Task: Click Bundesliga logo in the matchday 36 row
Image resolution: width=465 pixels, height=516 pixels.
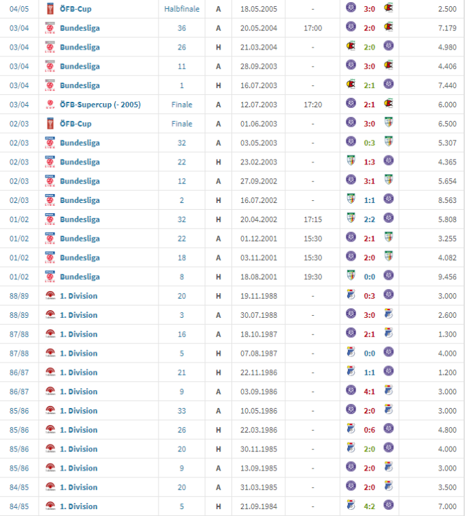Action: point(50,28)
